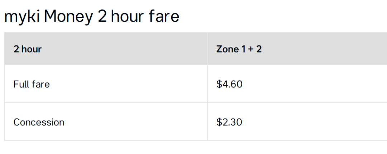
Task: Click the word "fare" in the page heading
Action: click(x=164, y=17)
